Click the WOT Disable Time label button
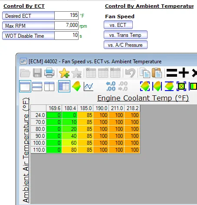Screen dimensions: 197x205 pyautogui.click(x=28, y=36)
